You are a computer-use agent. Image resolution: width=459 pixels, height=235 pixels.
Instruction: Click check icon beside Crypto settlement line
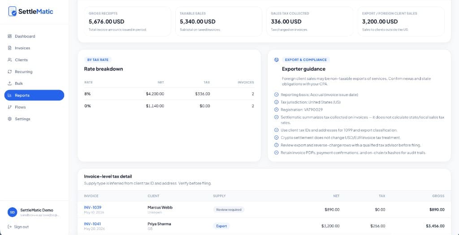pos(276,137)
